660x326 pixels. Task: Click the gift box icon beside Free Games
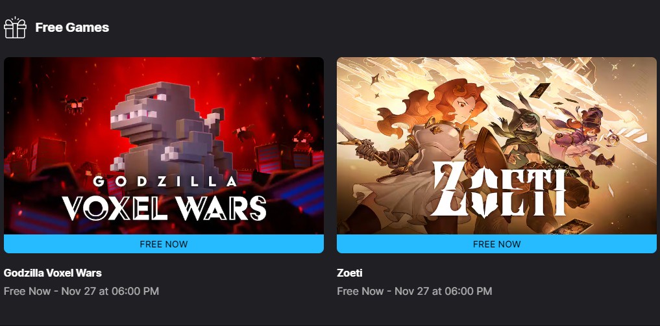point(15,27)
